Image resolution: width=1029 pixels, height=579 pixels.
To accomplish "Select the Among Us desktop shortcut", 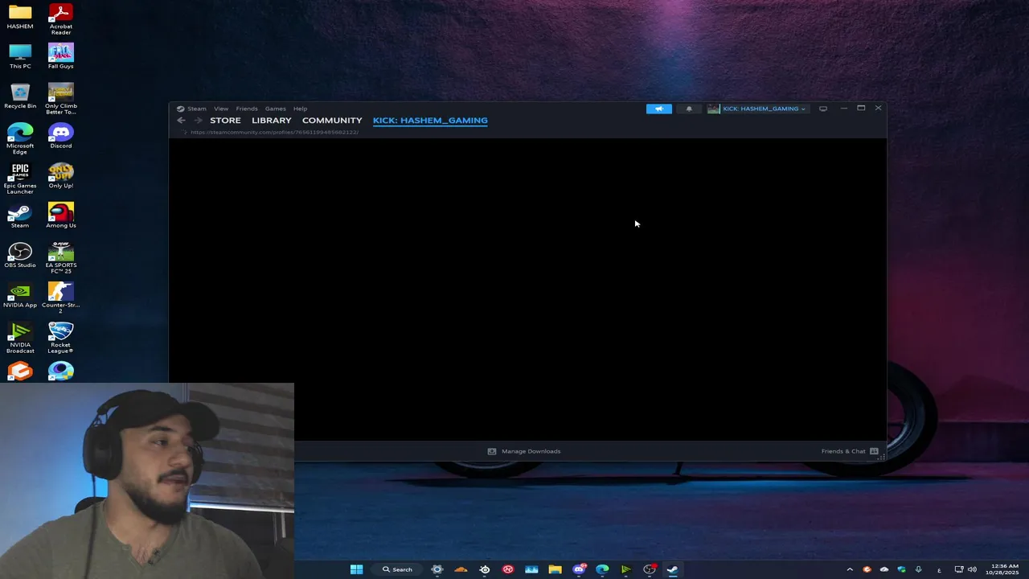I will point(60,216).
